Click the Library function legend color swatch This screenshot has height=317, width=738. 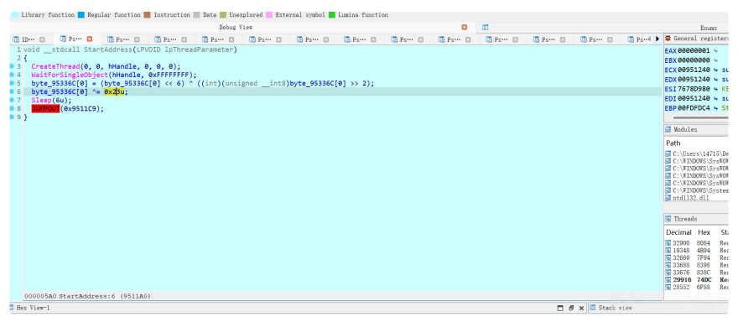pos(15,15)
